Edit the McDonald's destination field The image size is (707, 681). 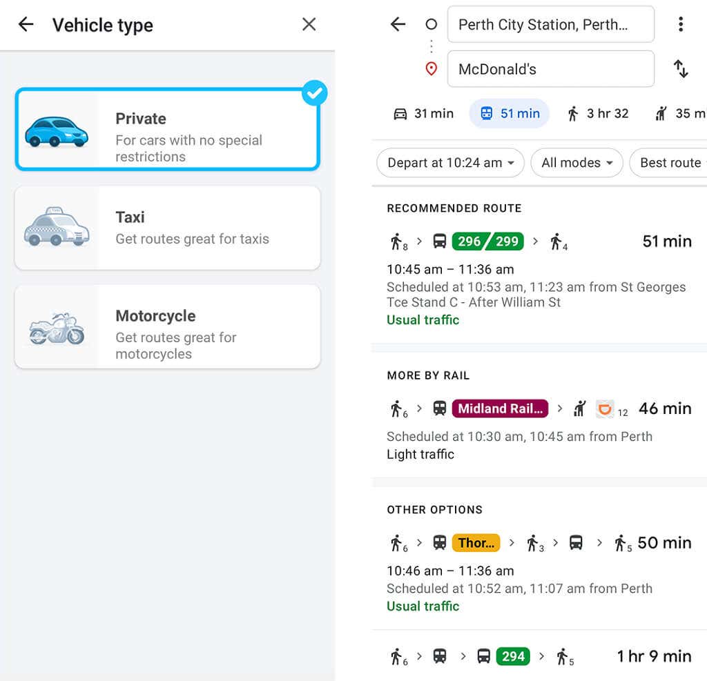coord(550,69)
